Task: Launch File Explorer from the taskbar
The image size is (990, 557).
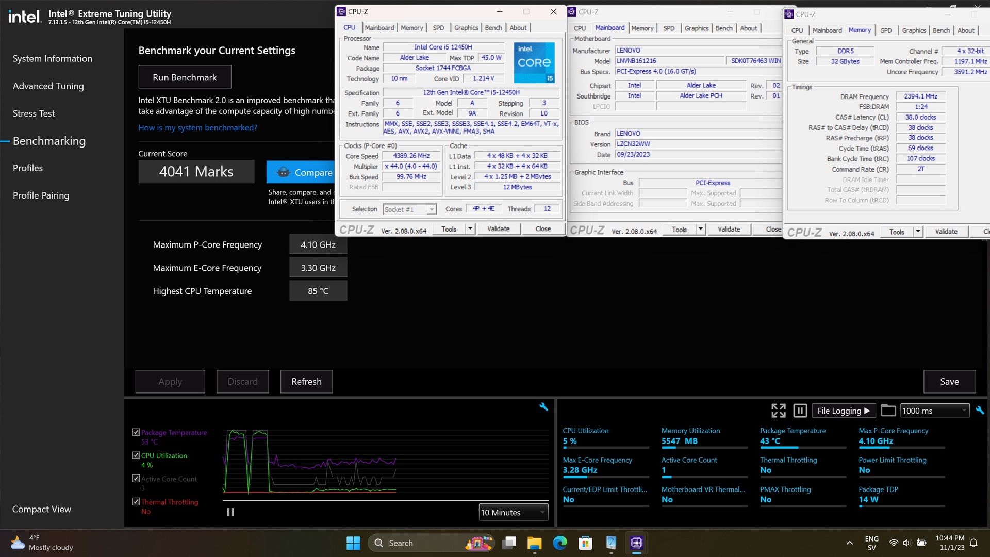Action: coord(534,543)
